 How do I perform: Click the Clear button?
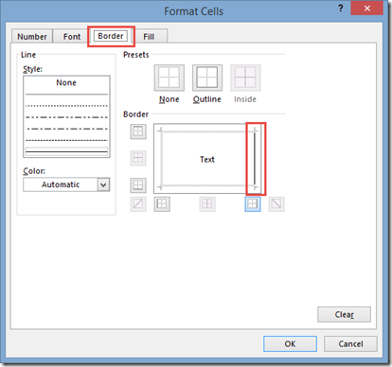tap(344, 314)
